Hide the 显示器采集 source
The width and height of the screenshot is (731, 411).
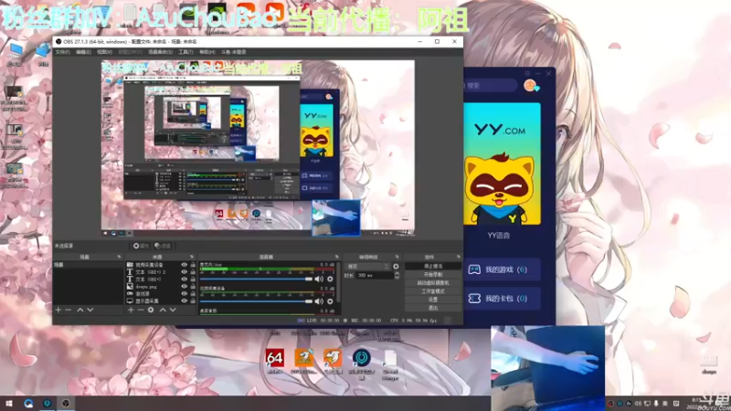pos(185,301)
